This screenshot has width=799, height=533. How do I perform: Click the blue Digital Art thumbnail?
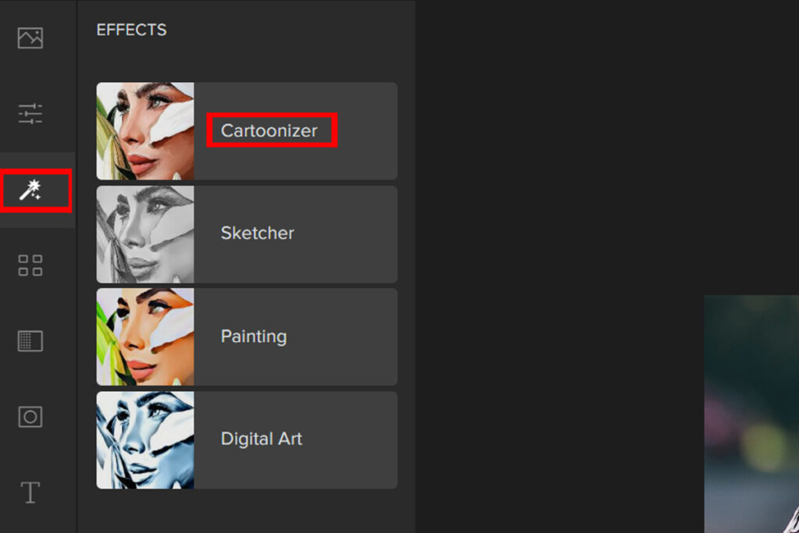pyautogui.click(x=145, y=440)
